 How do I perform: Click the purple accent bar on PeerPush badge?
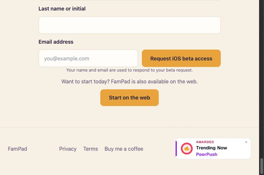176,148
